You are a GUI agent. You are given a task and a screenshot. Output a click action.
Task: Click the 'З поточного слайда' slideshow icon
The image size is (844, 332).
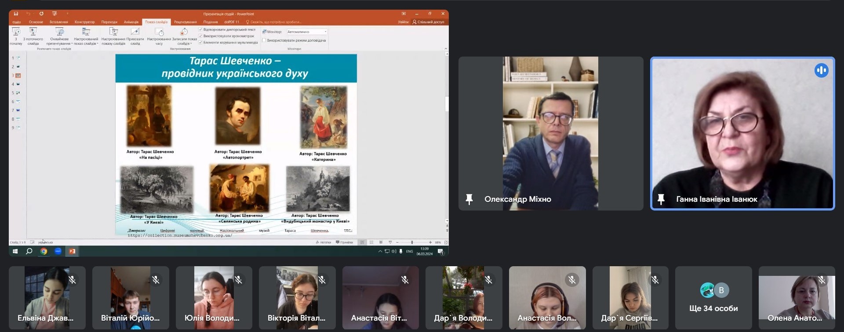(x=33, y=32)
